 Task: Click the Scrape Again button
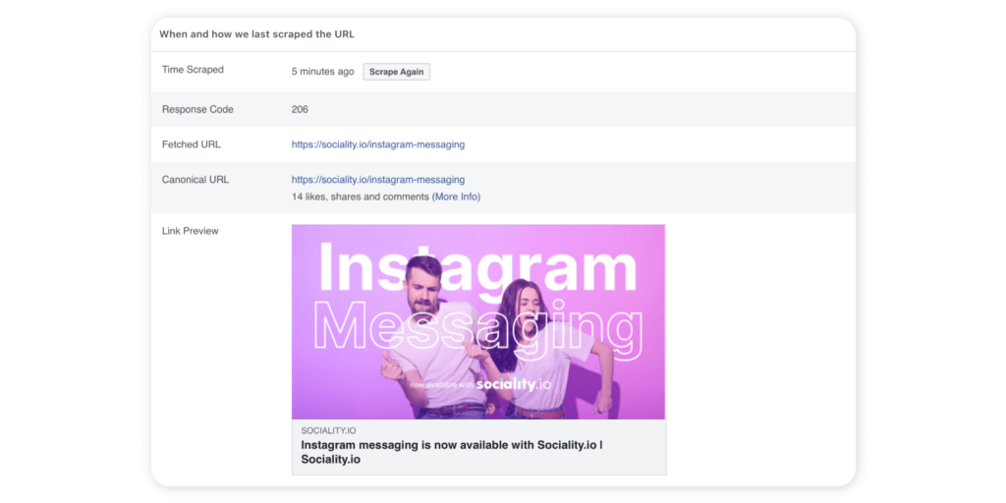tap(397, 72)
